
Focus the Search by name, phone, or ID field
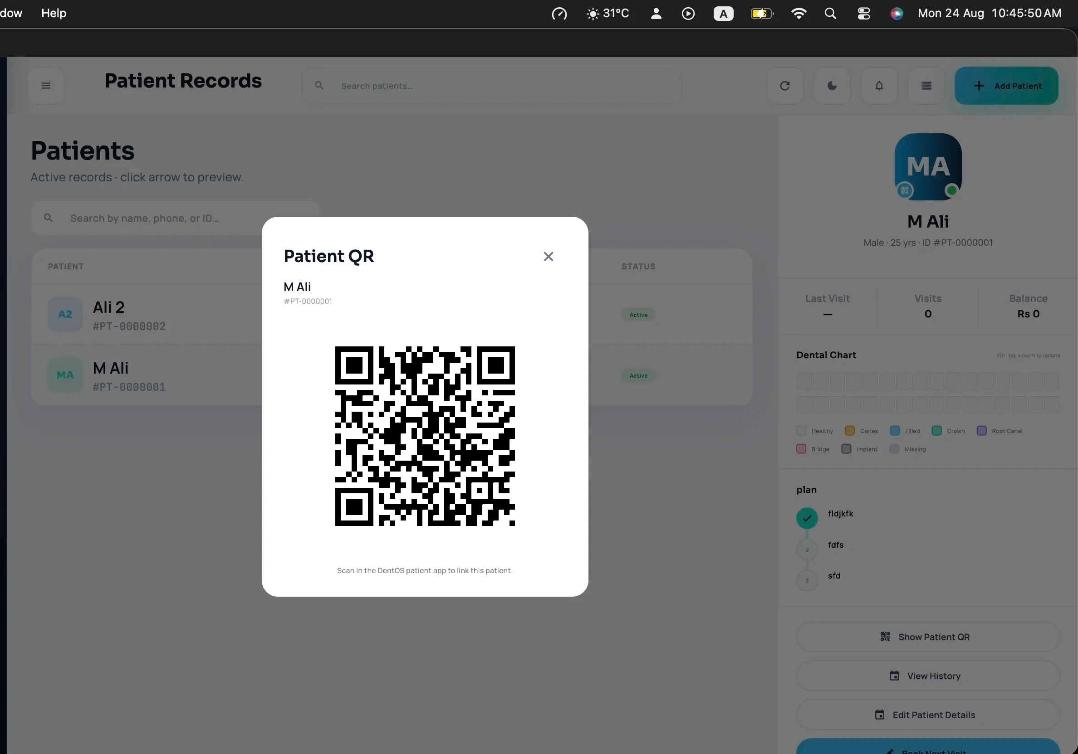tap(175, 218)
